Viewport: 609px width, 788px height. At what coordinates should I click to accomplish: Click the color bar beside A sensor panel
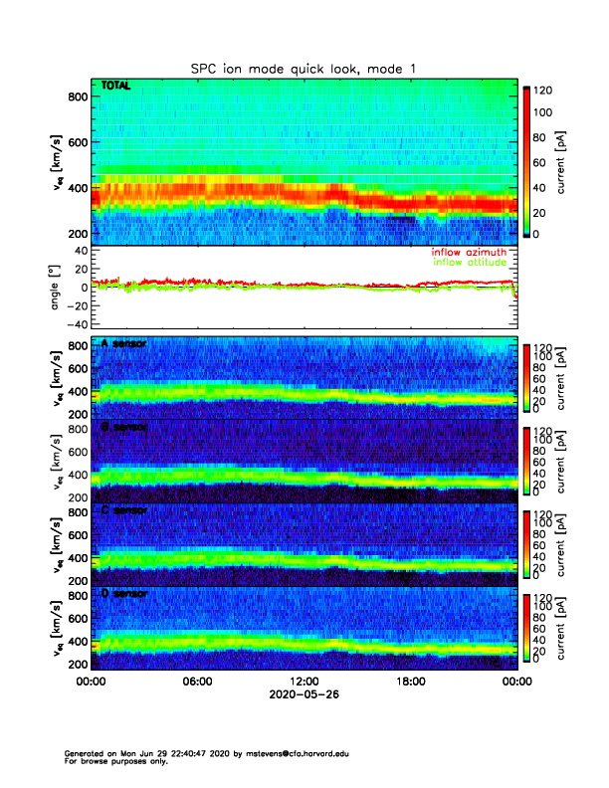point(528,377)
